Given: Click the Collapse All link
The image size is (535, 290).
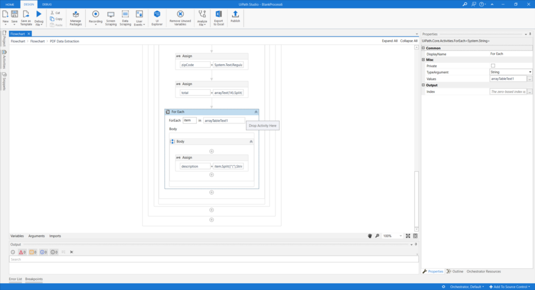Looking at the screenshot, I should click(409, 41).
